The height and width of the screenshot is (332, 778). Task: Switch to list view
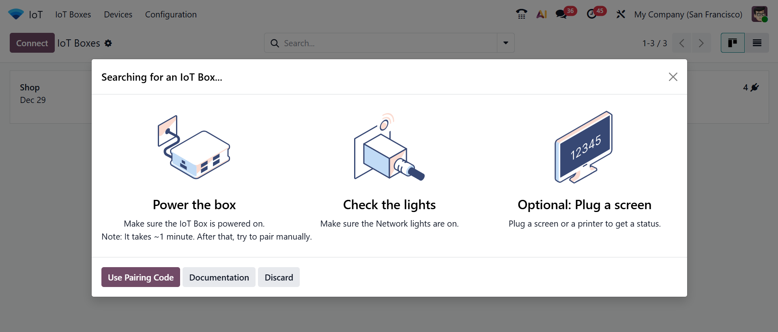pyautogui.click(x=757, y=43)
